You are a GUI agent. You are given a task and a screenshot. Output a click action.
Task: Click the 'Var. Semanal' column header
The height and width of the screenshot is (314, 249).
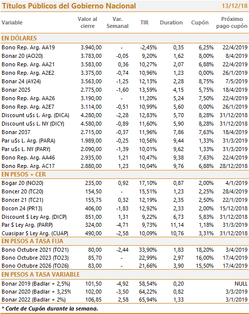118,22
